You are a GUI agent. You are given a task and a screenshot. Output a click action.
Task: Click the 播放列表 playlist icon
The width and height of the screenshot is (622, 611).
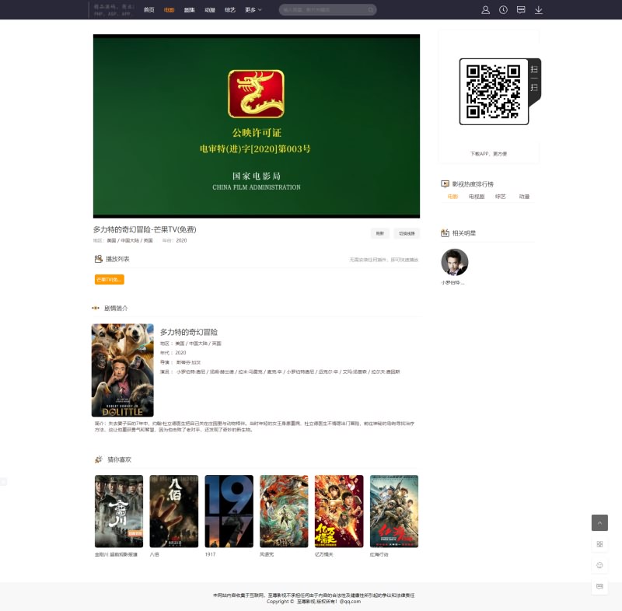click(x=99, y=259)
